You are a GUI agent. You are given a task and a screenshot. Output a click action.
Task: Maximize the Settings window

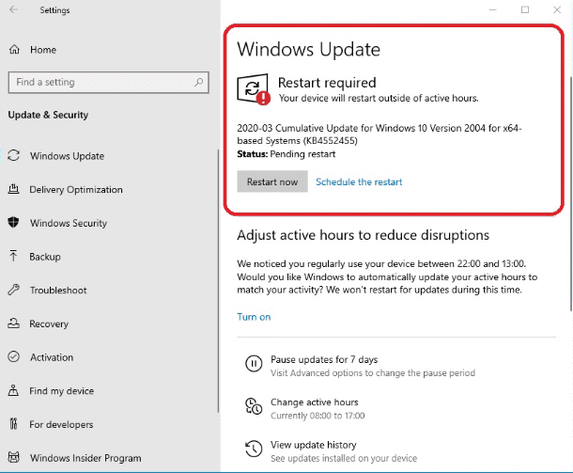(x=525, y=10)
